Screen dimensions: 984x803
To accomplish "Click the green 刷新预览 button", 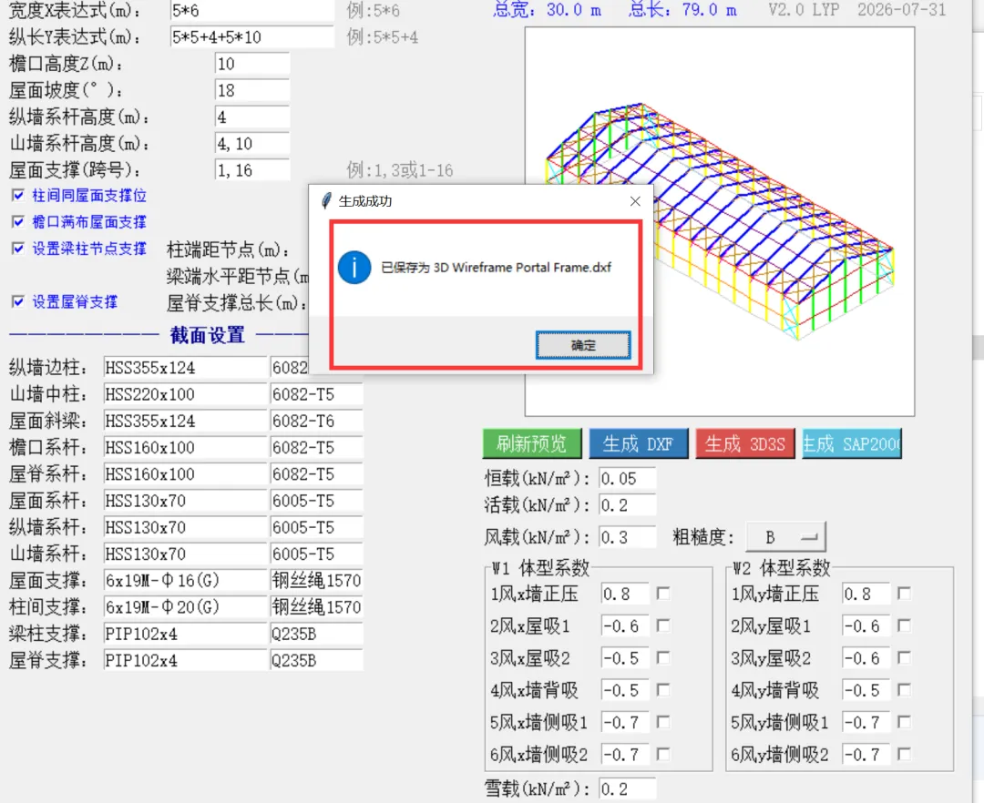I will pos(531,443).
